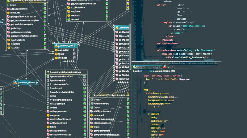Click the _common_/util.js node header icon
Screen dimensions: 247x138
pos(57,46)
